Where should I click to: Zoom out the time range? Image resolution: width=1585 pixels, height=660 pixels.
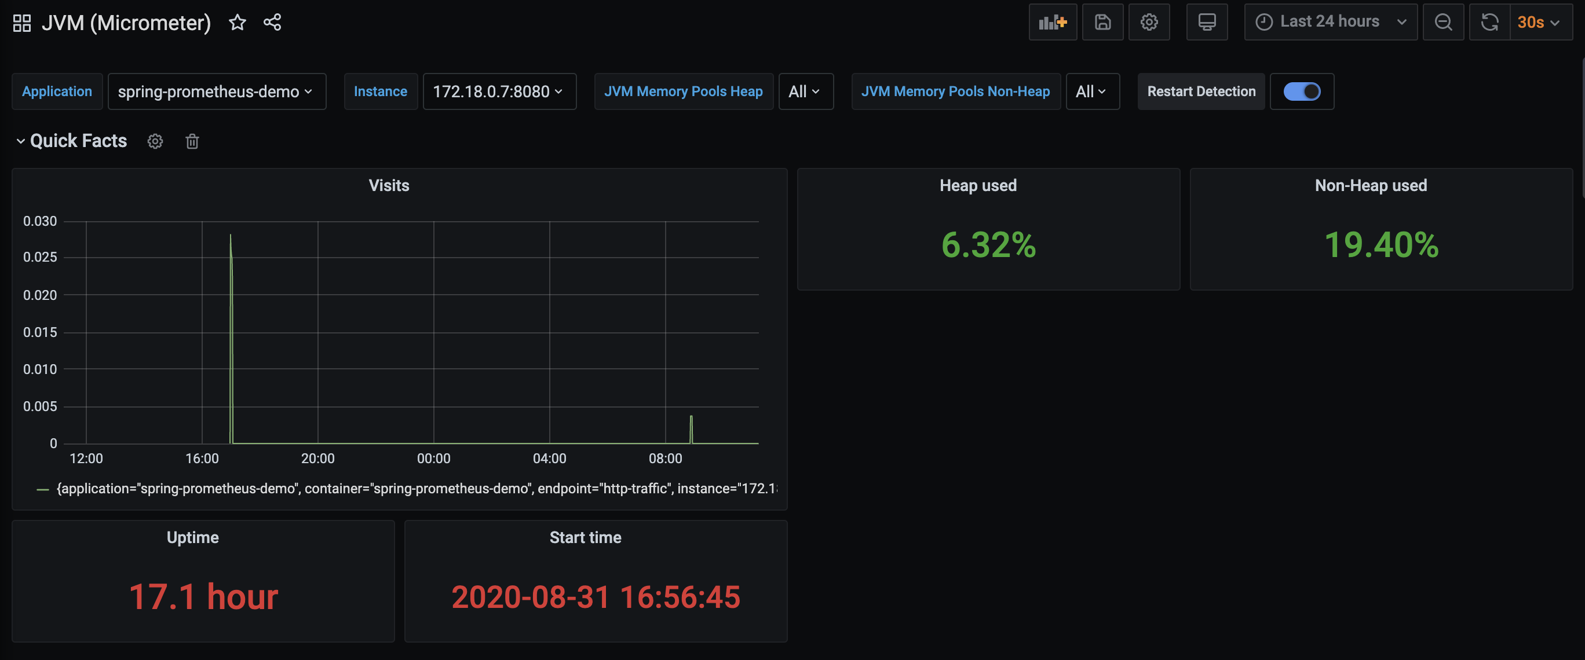point(1443,22)
